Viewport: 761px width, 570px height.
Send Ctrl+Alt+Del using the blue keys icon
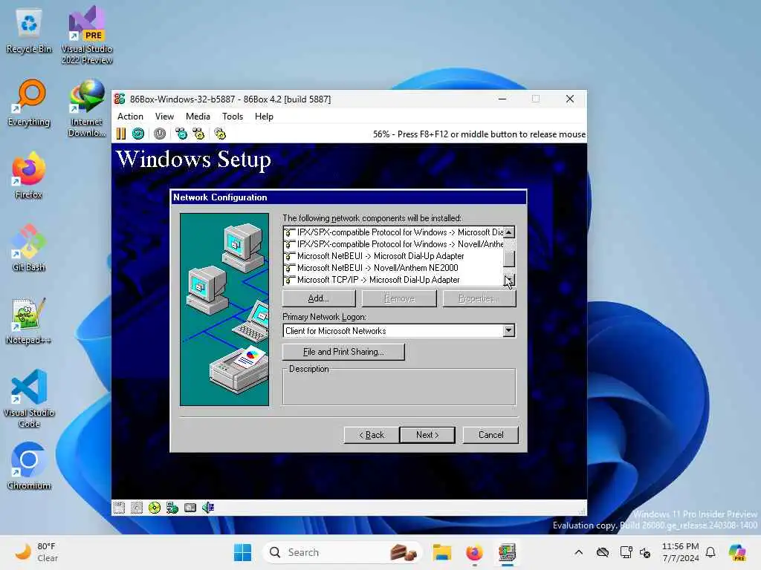coord(181,134)
